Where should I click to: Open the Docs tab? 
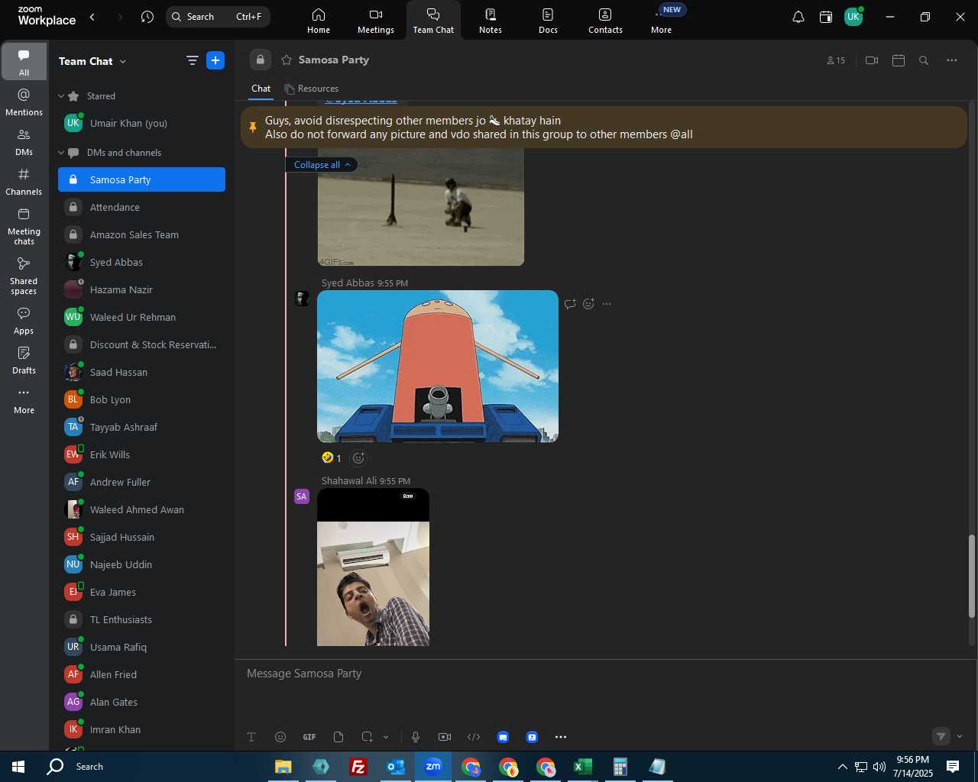548,21
